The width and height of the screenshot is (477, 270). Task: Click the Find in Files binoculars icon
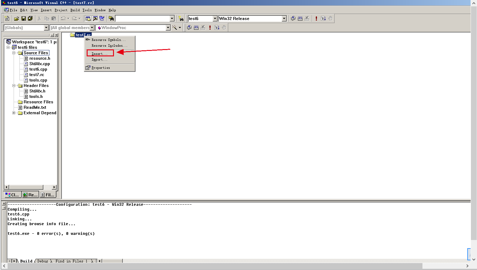(111, 18)
